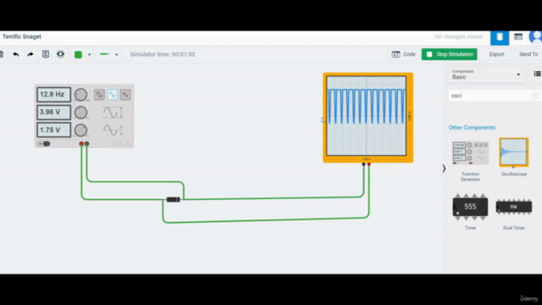
Task: Adjust the amplitude knob
Action: pos(81,113)
